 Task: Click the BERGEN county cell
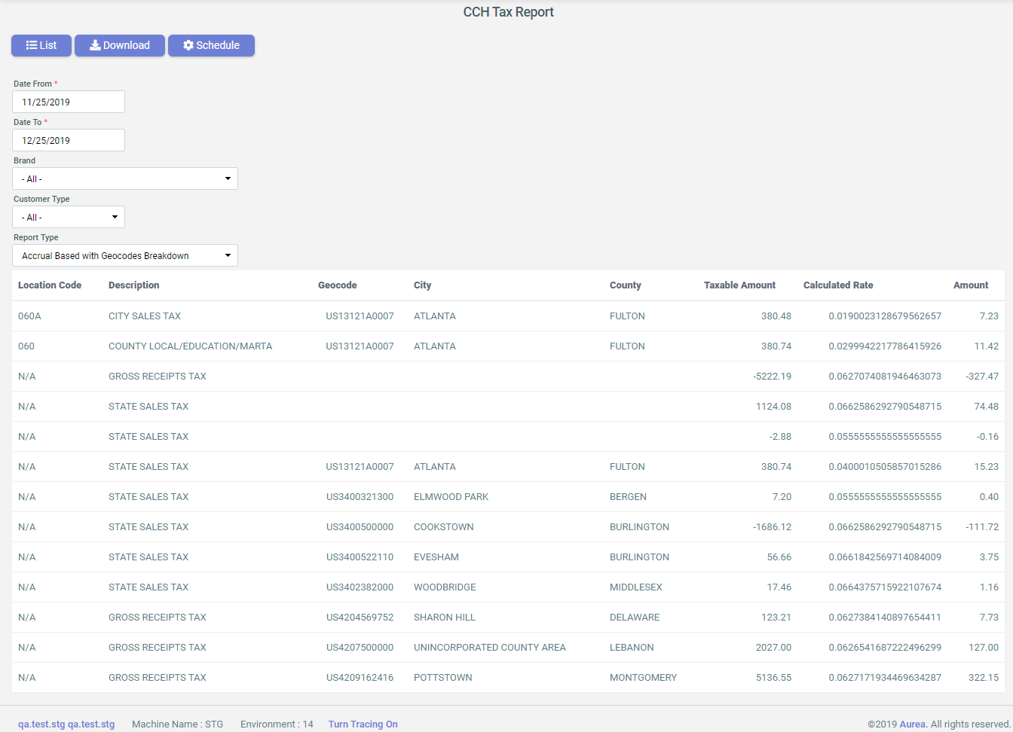coord(628,497)
